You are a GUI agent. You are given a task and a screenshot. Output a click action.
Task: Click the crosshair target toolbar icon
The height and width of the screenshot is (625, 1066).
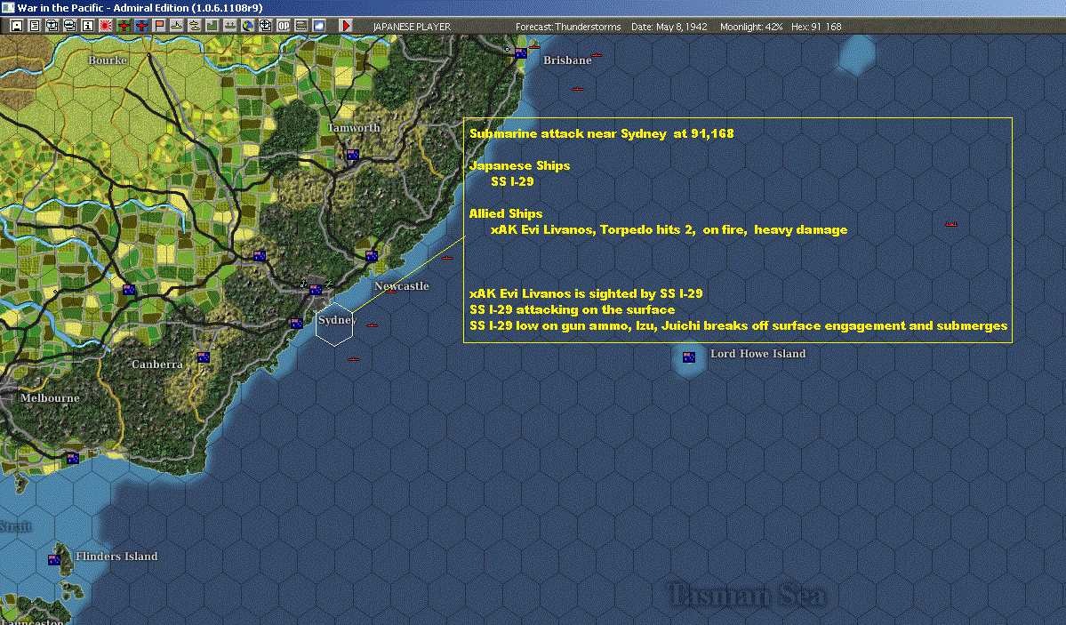[x=265, y=26]
